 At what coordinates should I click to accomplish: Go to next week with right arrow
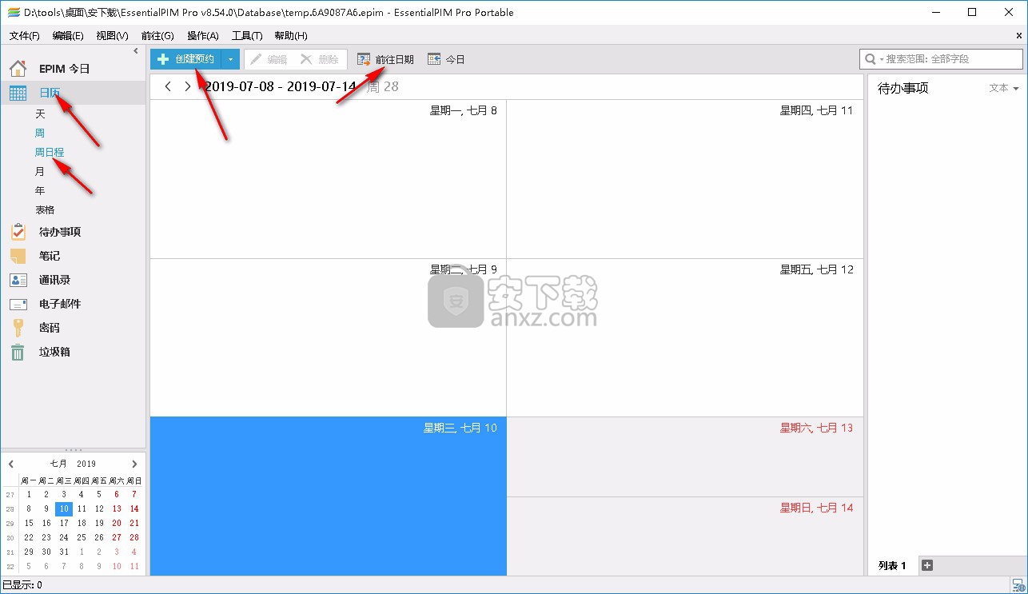point(188,86)
